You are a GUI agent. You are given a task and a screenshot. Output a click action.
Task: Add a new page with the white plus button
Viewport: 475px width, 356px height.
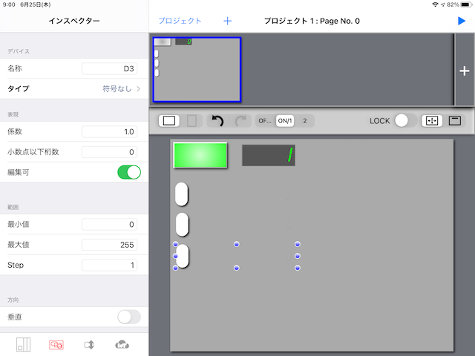pyautogui.click(x=465, y=71)
